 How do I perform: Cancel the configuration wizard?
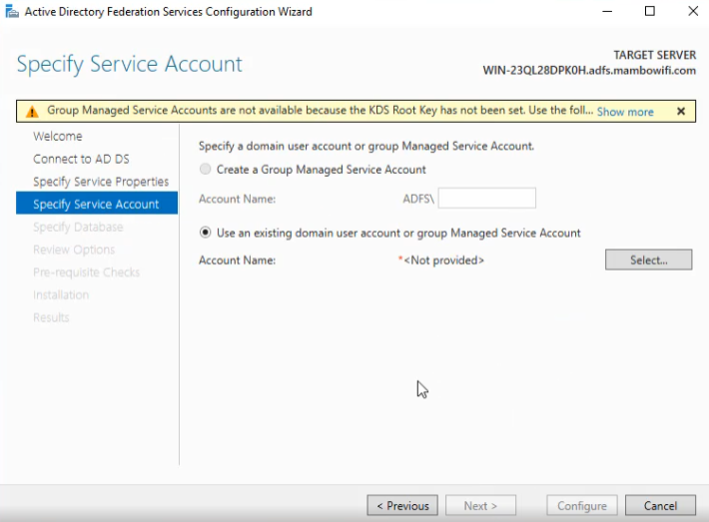point(661,506)
